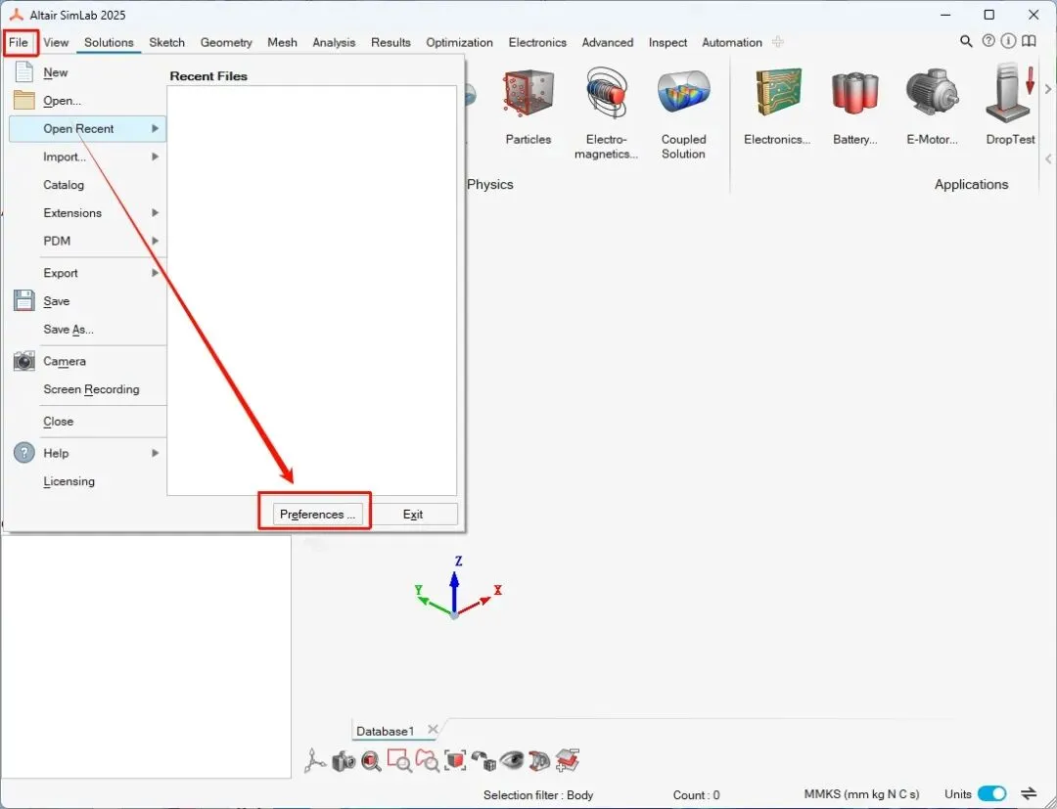Open the Sketch tab
The height and width of the screenshot is (809, 1057).
[x=166, y=42]
